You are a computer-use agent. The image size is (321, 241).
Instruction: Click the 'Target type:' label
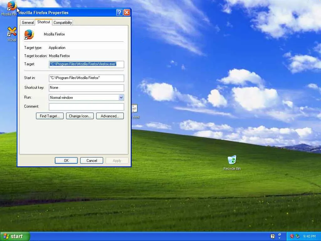33,48
